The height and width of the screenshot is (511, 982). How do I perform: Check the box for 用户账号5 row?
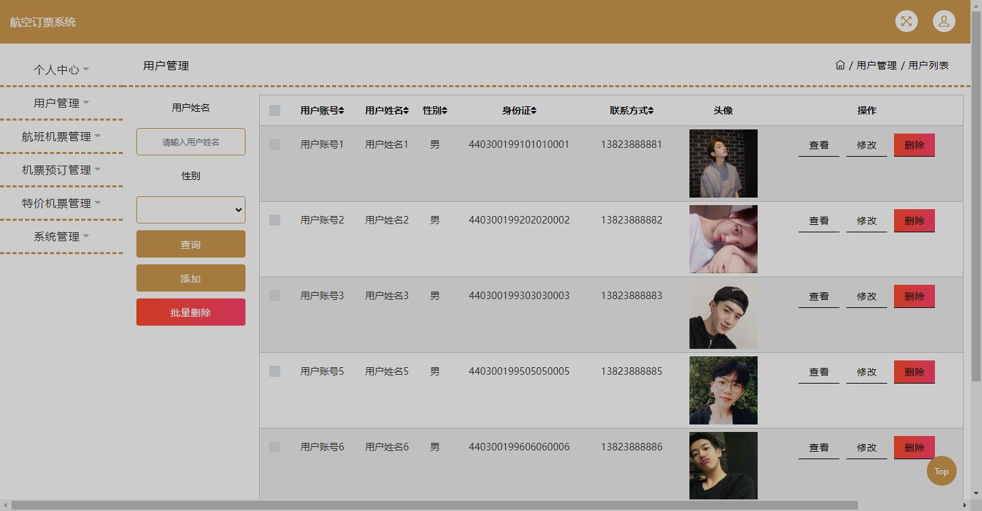(x=275, y=371)
